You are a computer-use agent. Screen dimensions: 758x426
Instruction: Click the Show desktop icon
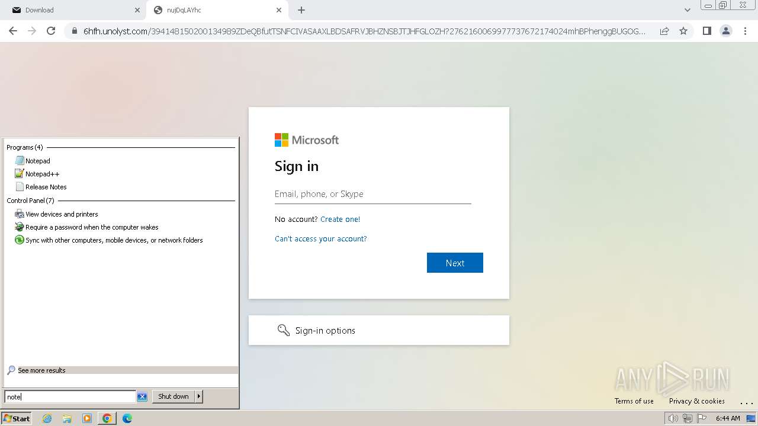click(x=751, y=418)
